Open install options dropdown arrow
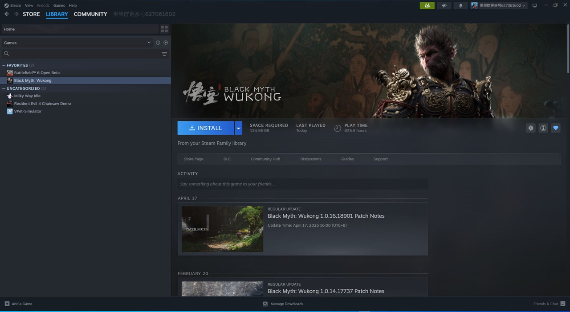 click(238, 128)
